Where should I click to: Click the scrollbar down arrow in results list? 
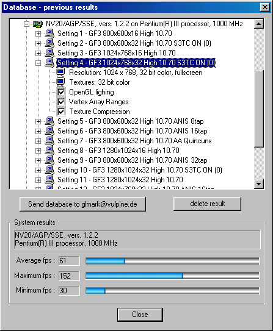pos(259,184)
